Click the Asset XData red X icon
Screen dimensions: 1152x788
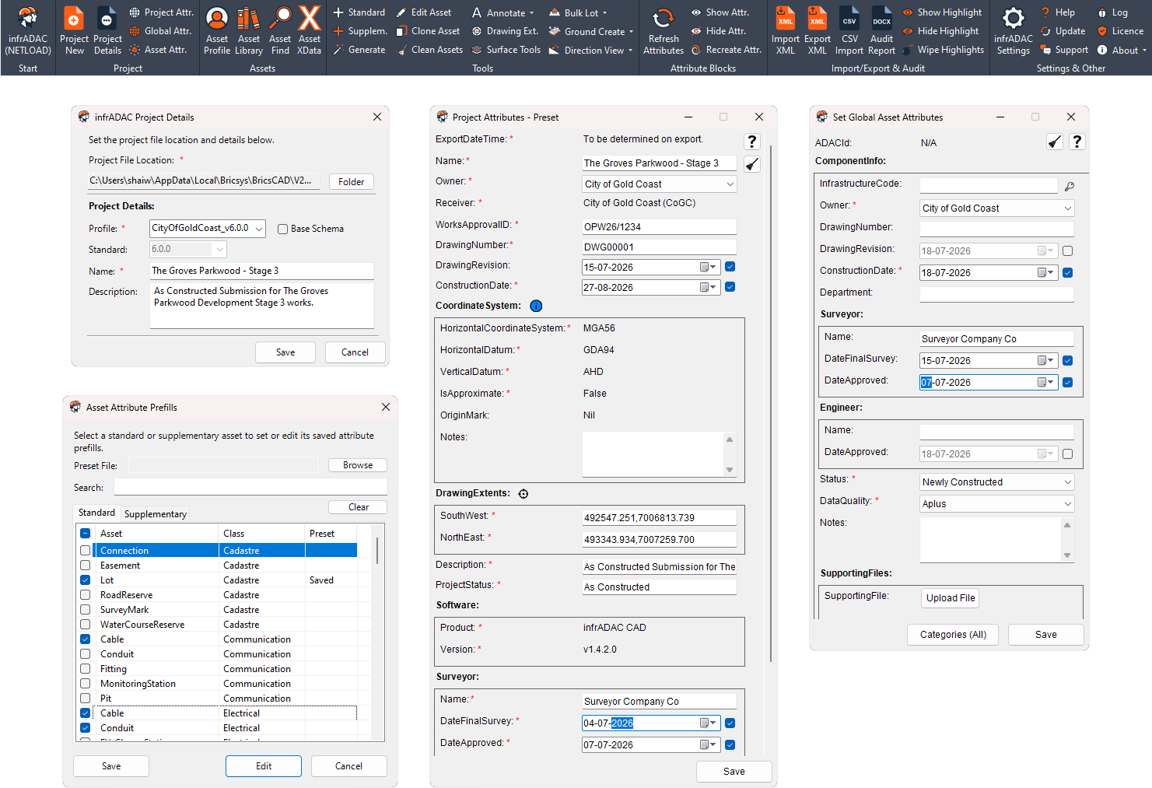[309, 31]
